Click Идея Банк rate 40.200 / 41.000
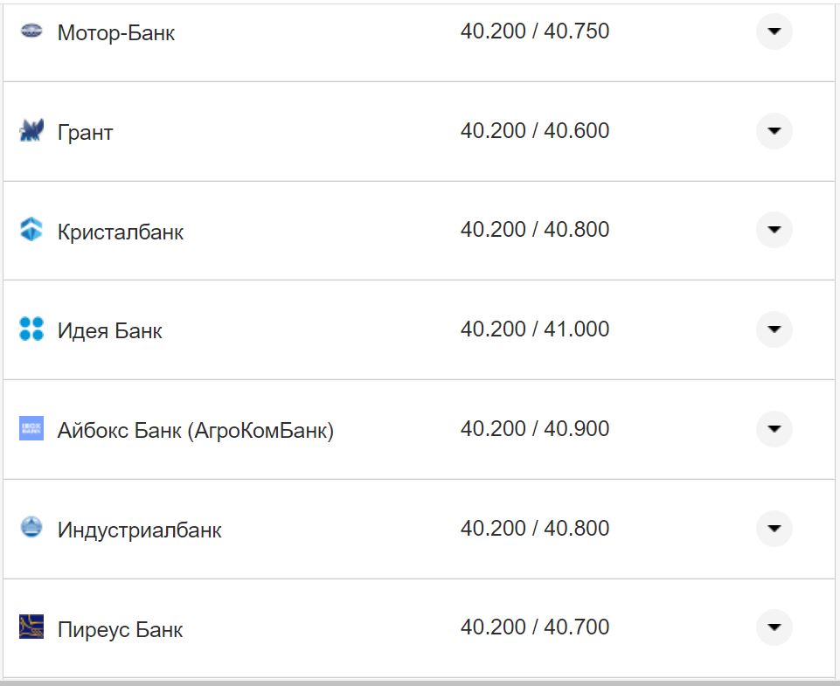The image size is (840, 686). click(535, 329)
